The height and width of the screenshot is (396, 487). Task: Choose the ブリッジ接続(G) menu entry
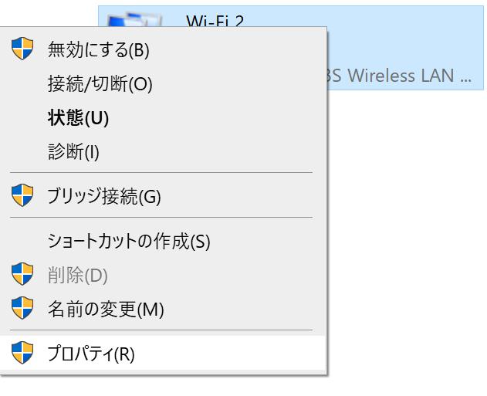pyautogui.click(x=104, y=196)
